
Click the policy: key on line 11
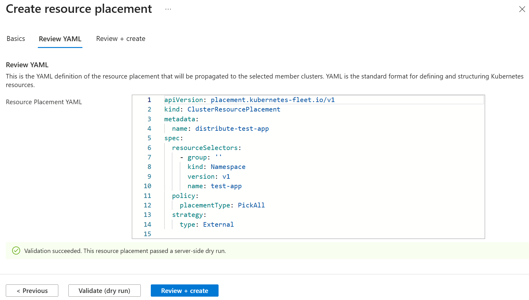point(185,196)
